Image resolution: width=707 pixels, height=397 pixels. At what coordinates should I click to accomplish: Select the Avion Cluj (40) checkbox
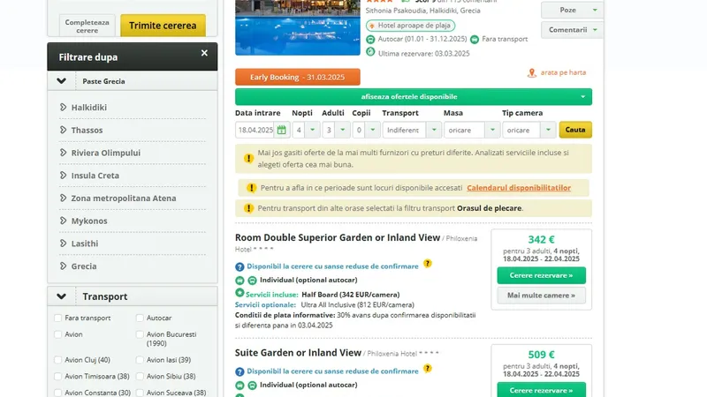[57, 360]
